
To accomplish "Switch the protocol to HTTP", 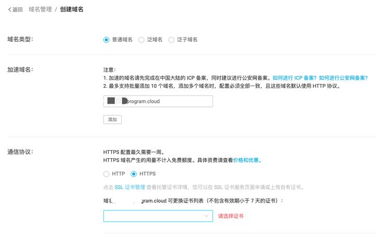I will [x=106, y=174].
